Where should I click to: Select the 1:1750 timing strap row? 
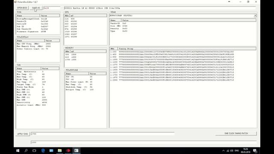[183, 75]
